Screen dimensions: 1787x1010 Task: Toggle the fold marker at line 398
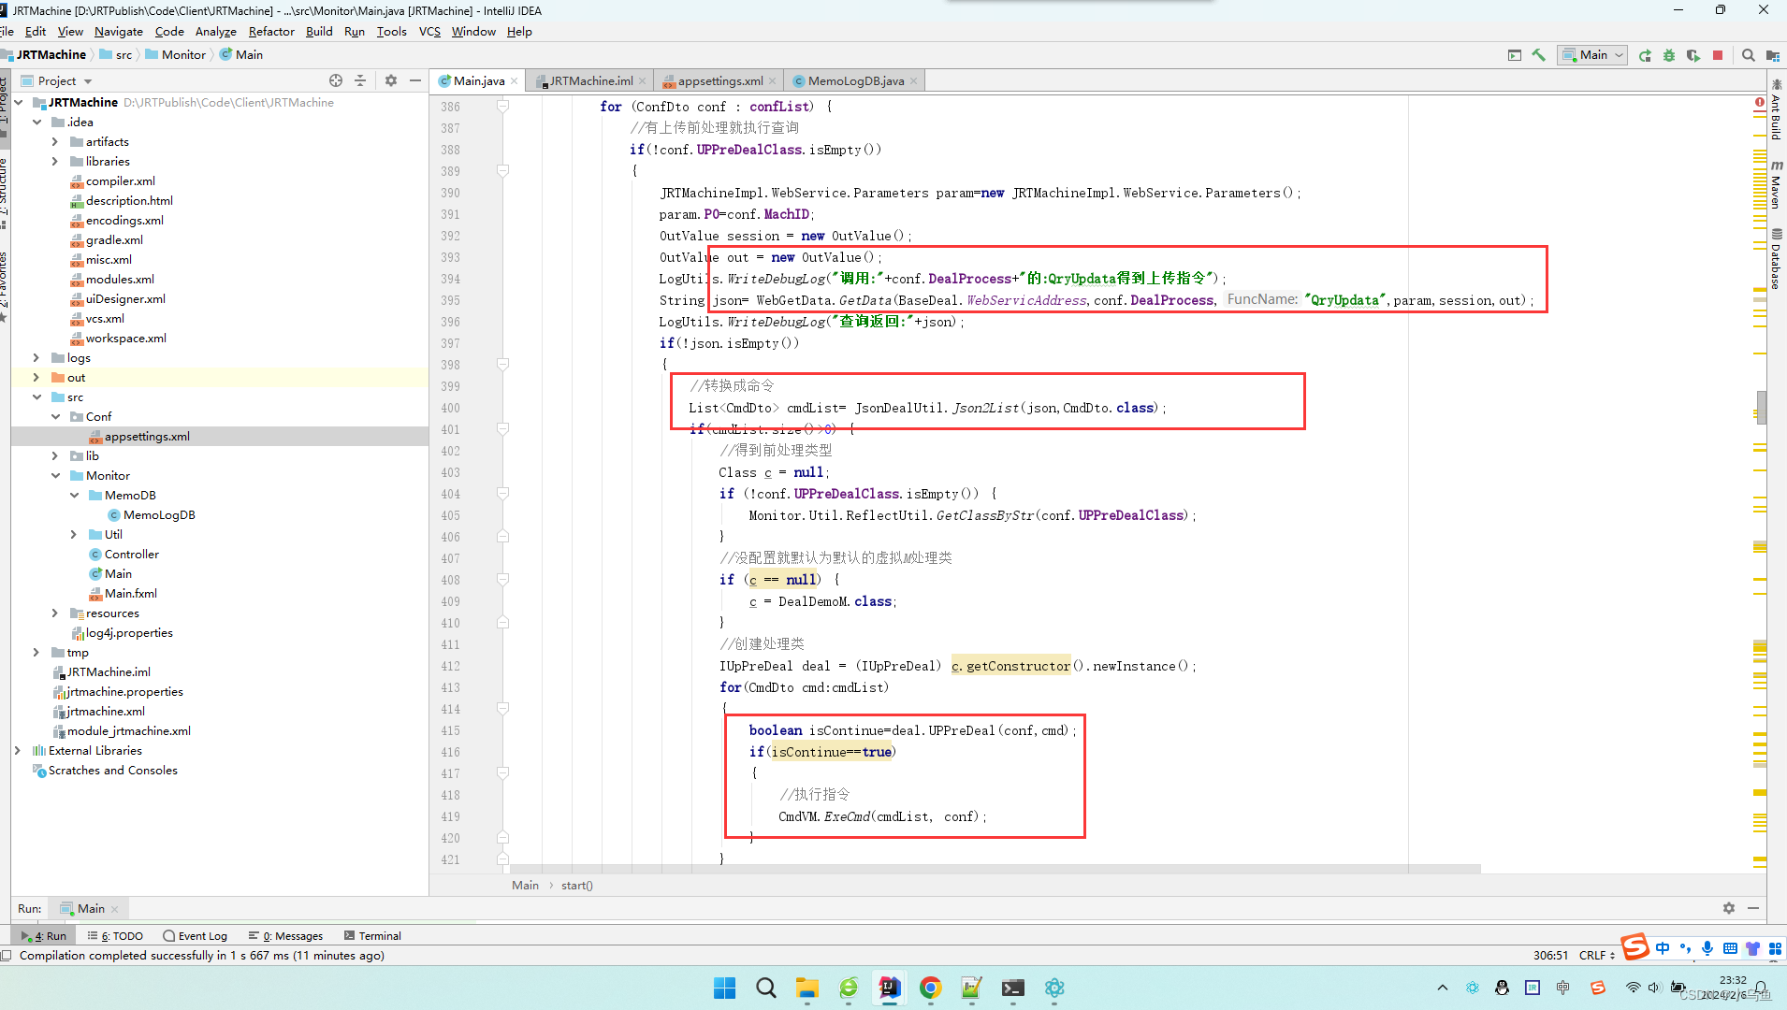tap(502, 365)
